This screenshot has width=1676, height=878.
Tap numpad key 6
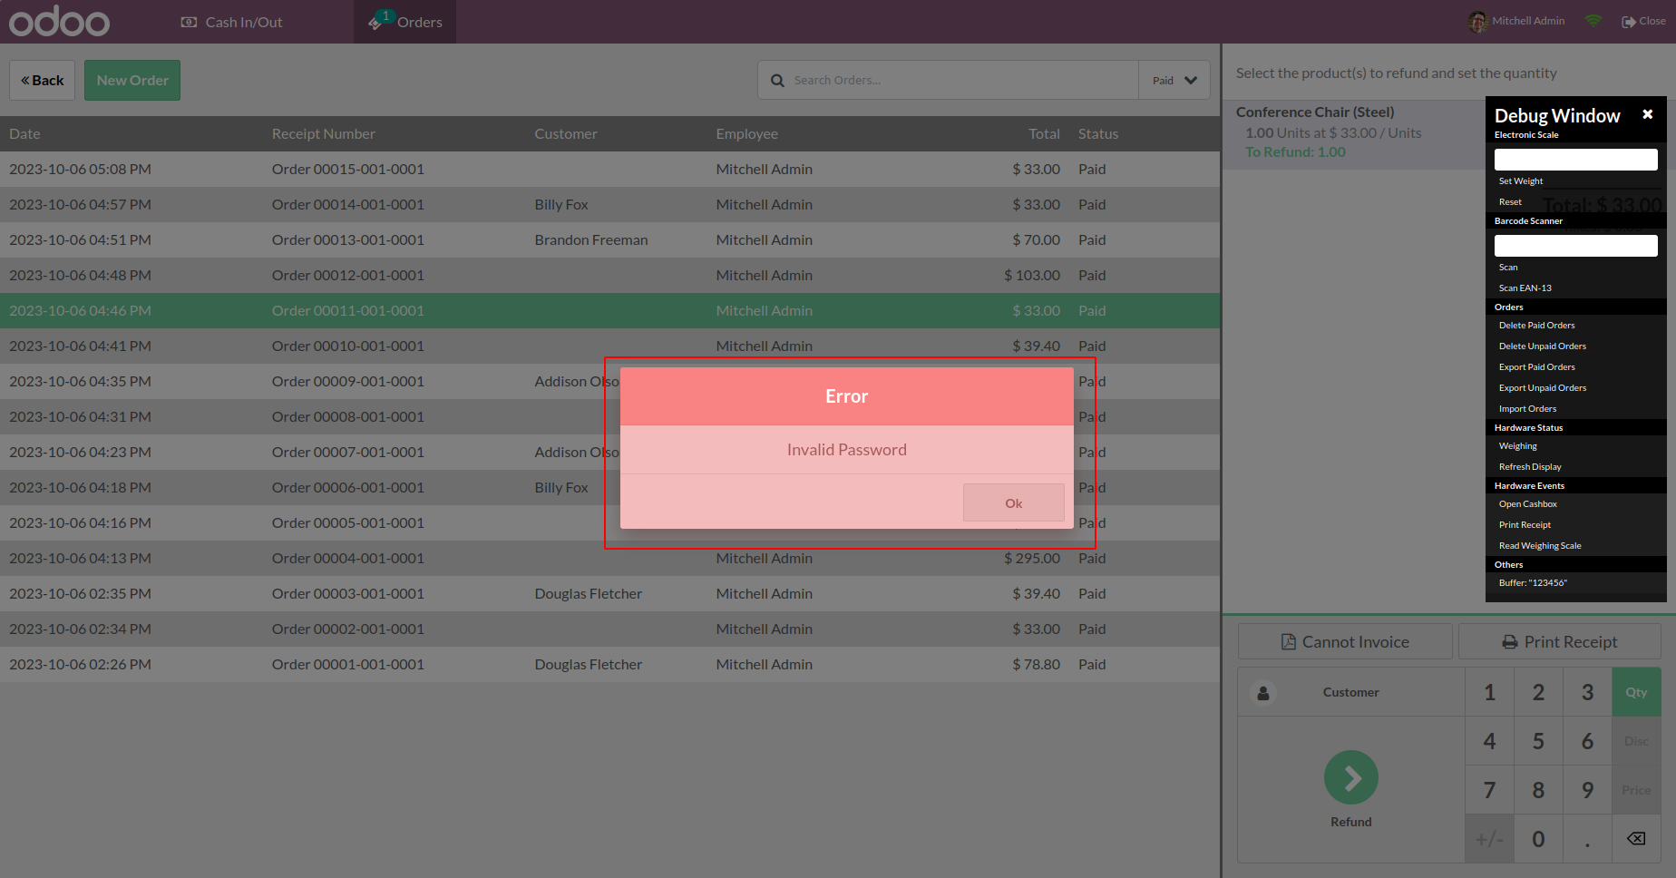[1587, 741]
